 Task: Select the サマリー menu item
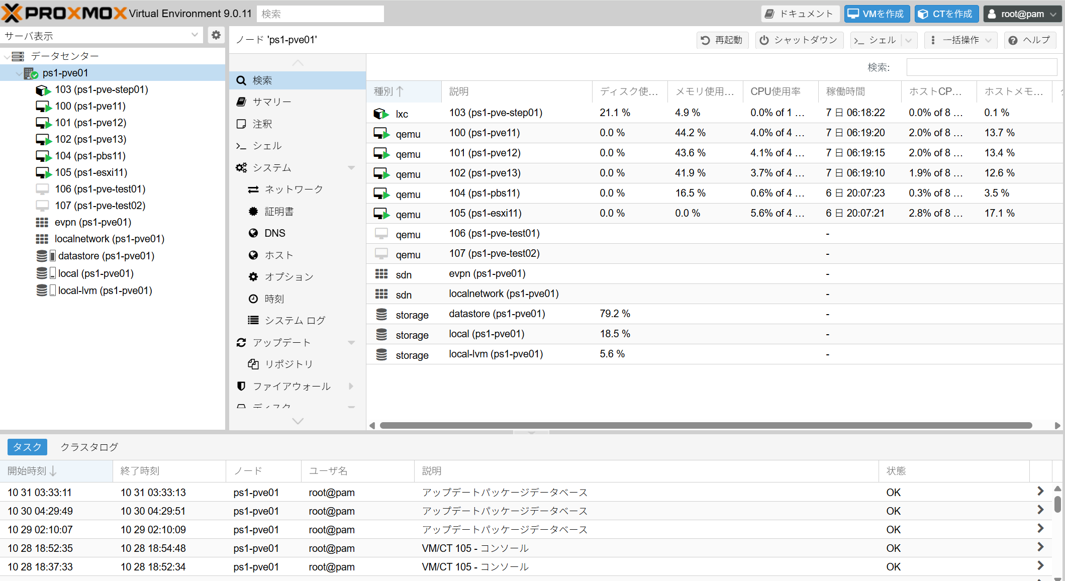tap(272, 102)
